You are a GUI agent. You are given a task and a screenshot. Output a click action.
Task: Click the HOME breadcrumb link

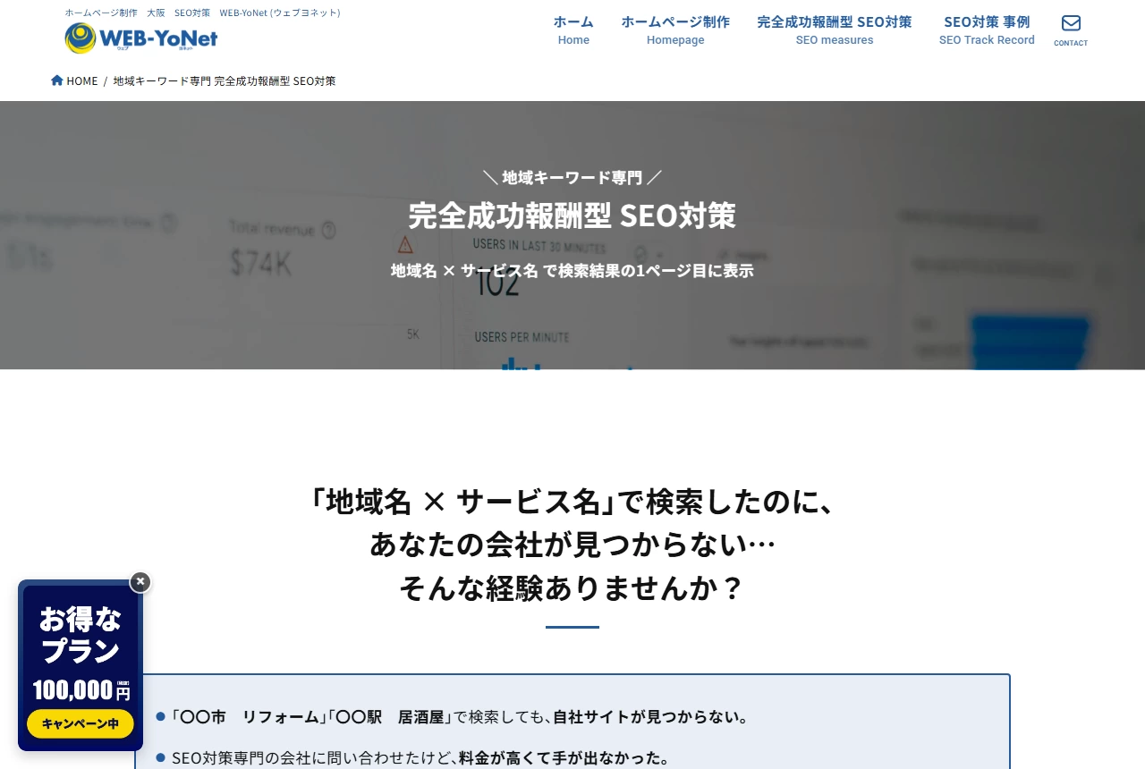click(81, 80)
